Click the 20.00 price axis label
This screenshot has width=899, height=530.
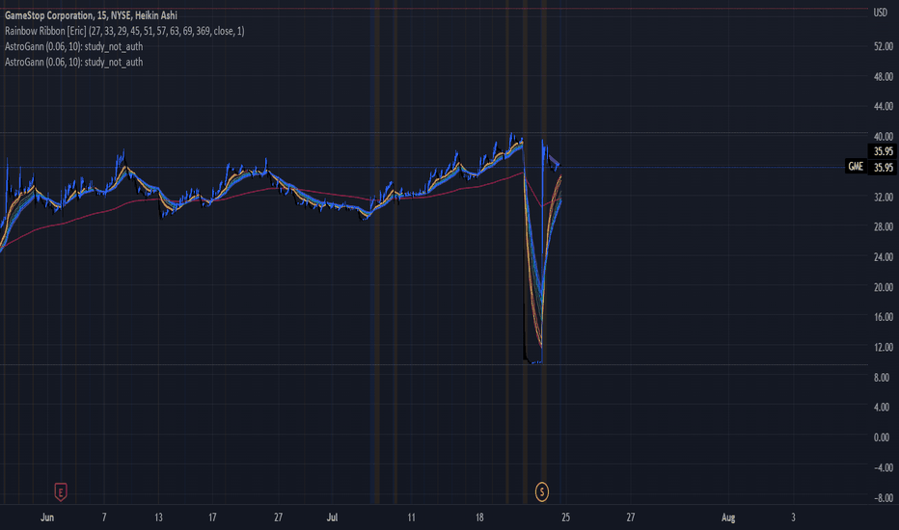point(883,287)
